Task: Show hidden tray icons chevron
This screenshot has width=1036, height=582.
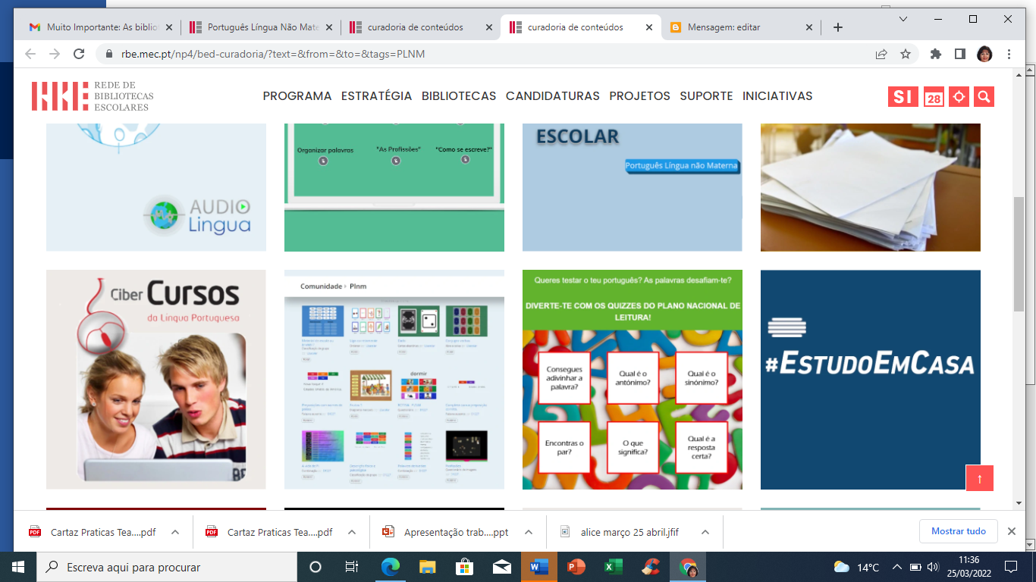Action: pyautogui.click(x=897, y=567)
